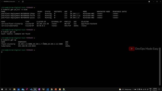Click endpoint 192.168.99.134:8443
Viewport: 162px width, 91px height.
coord(27,46)
